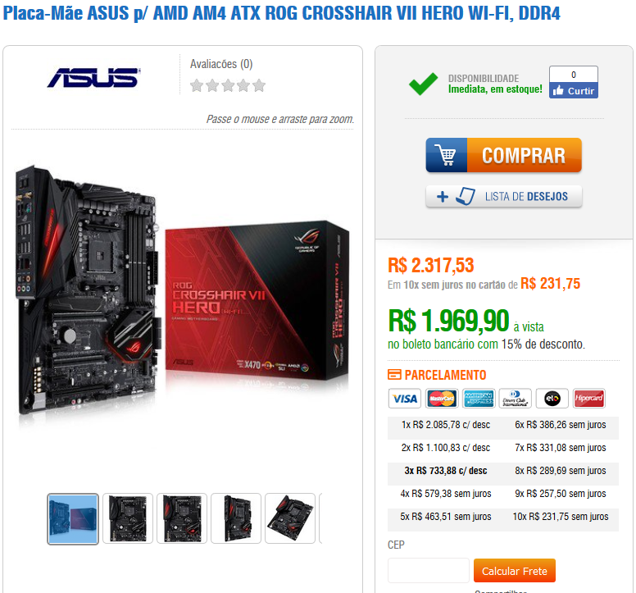Viewport: 636px width, 593px height.
Task: Select the Visa card icon
Action: click(405, 399)
